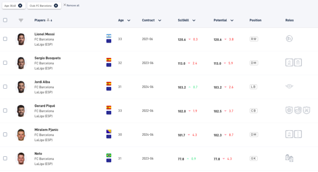Sort by Age column dropdown arrow
Image resolution: width=318 pixels, height=172 pixels.
[129, 20]
